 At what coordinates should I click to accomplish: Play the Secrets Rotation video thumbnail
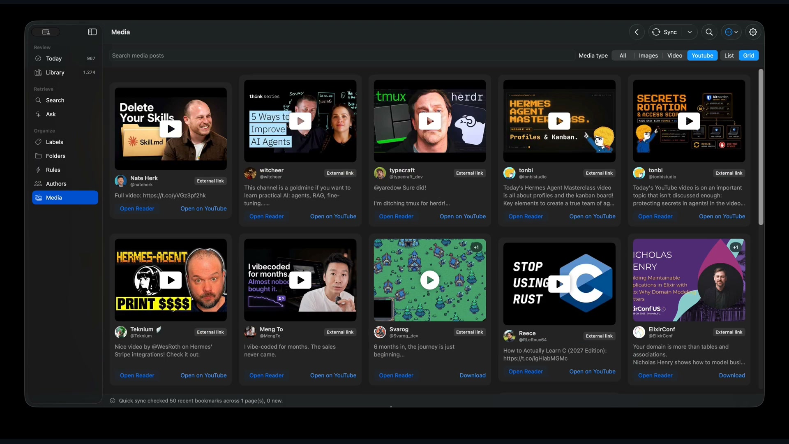[x=689, y=121]
